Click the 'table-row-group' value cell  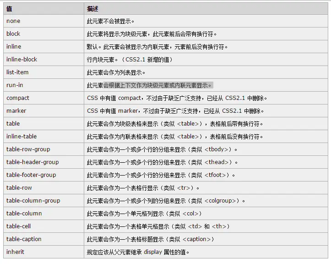coord(43,149)
